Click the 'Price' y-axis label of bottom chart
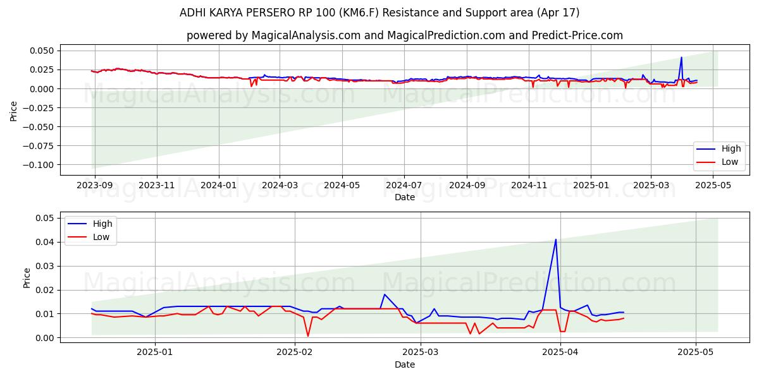The height and width of the screenshot is (379, 759). tap(27, 277)
